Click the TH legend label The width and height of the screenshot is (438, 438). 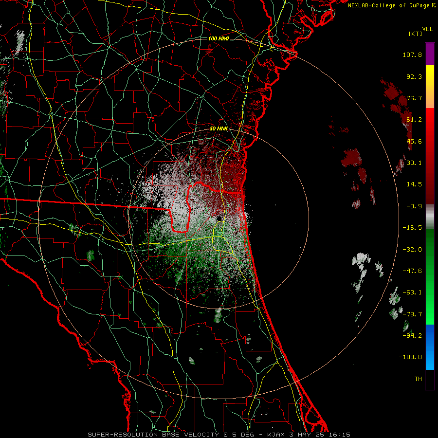418,379
